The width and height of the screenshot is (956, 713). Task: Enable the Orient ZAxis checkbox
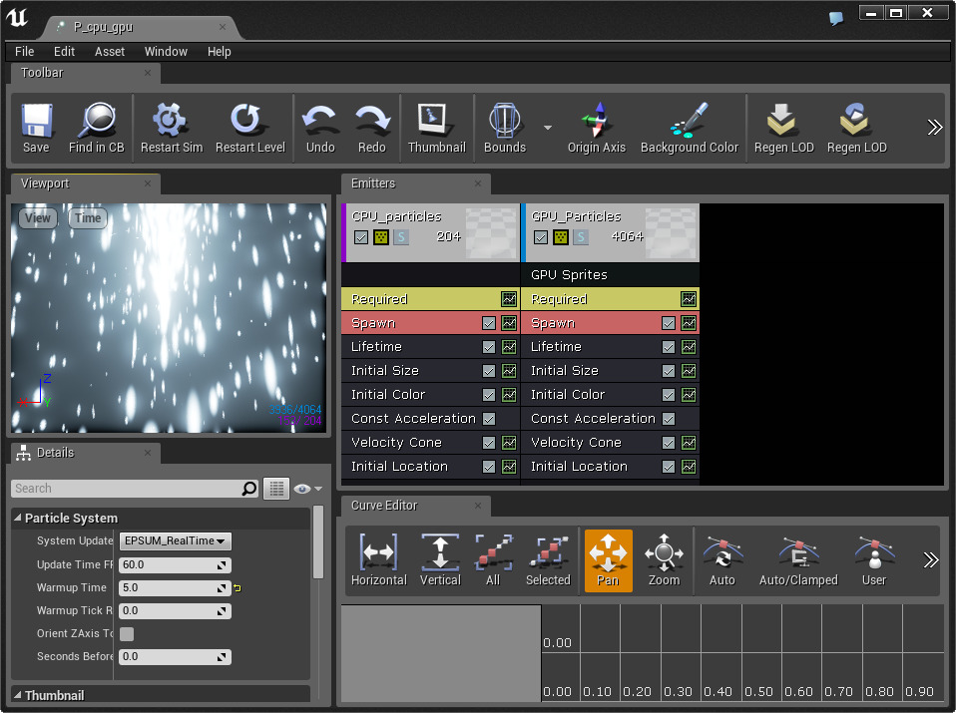click(127, 633)
